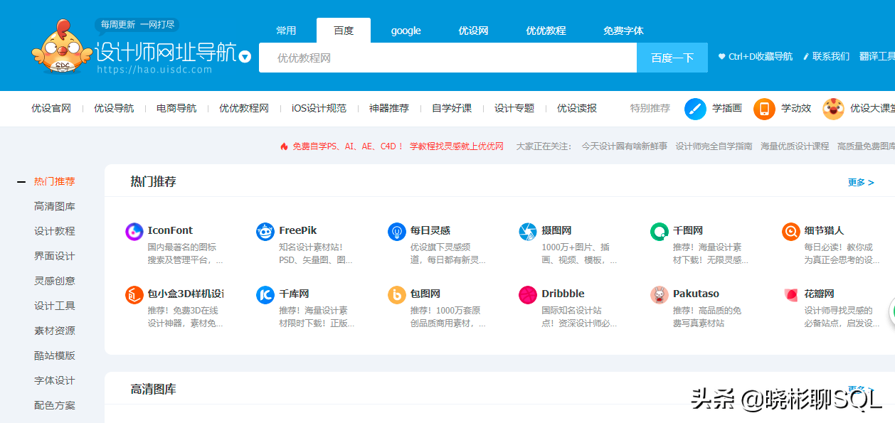895x423 pixels.
Task: Open 设计专题 in nav bar
Action: [514, 109]
